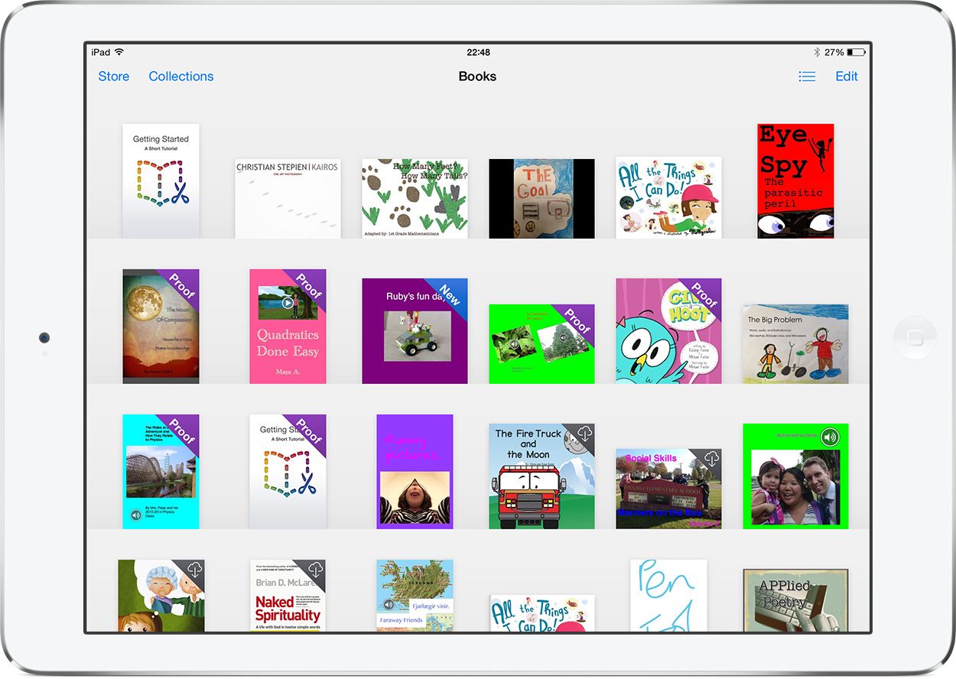
Task: Tap speaker icon on roller coaster book
Action: pos(135,515)
